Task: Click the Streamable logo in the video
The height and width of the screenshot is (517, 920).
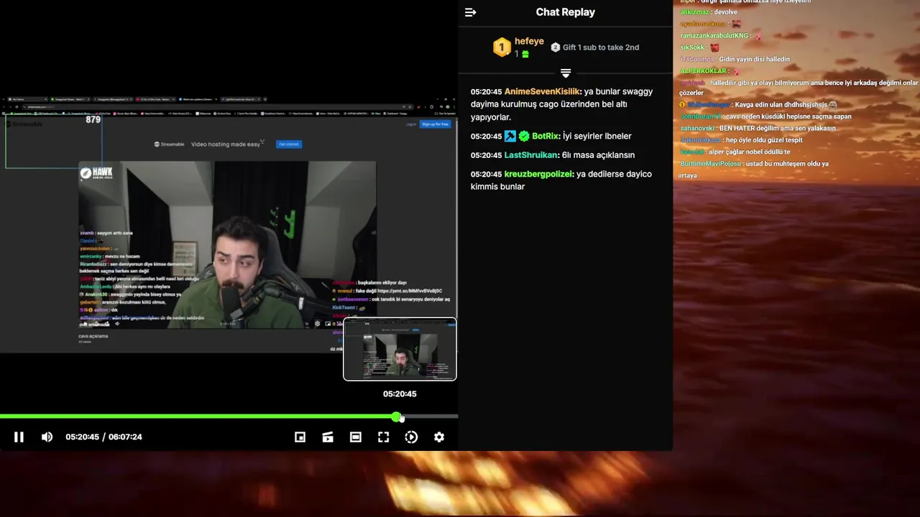Action: (170, 144)
